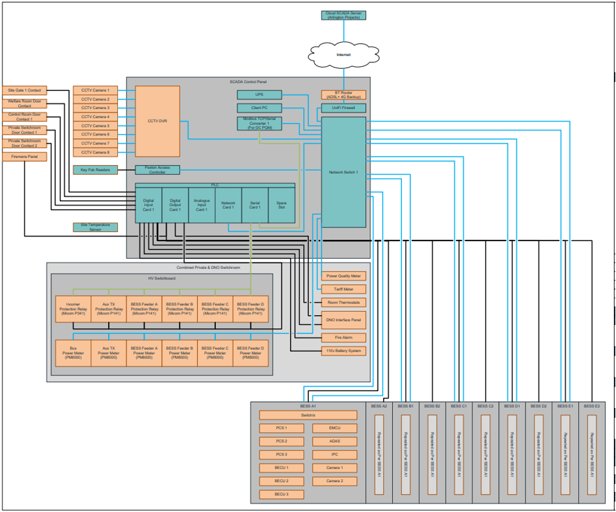Click the Incomer Protection Relay block

tap(74, 310)
